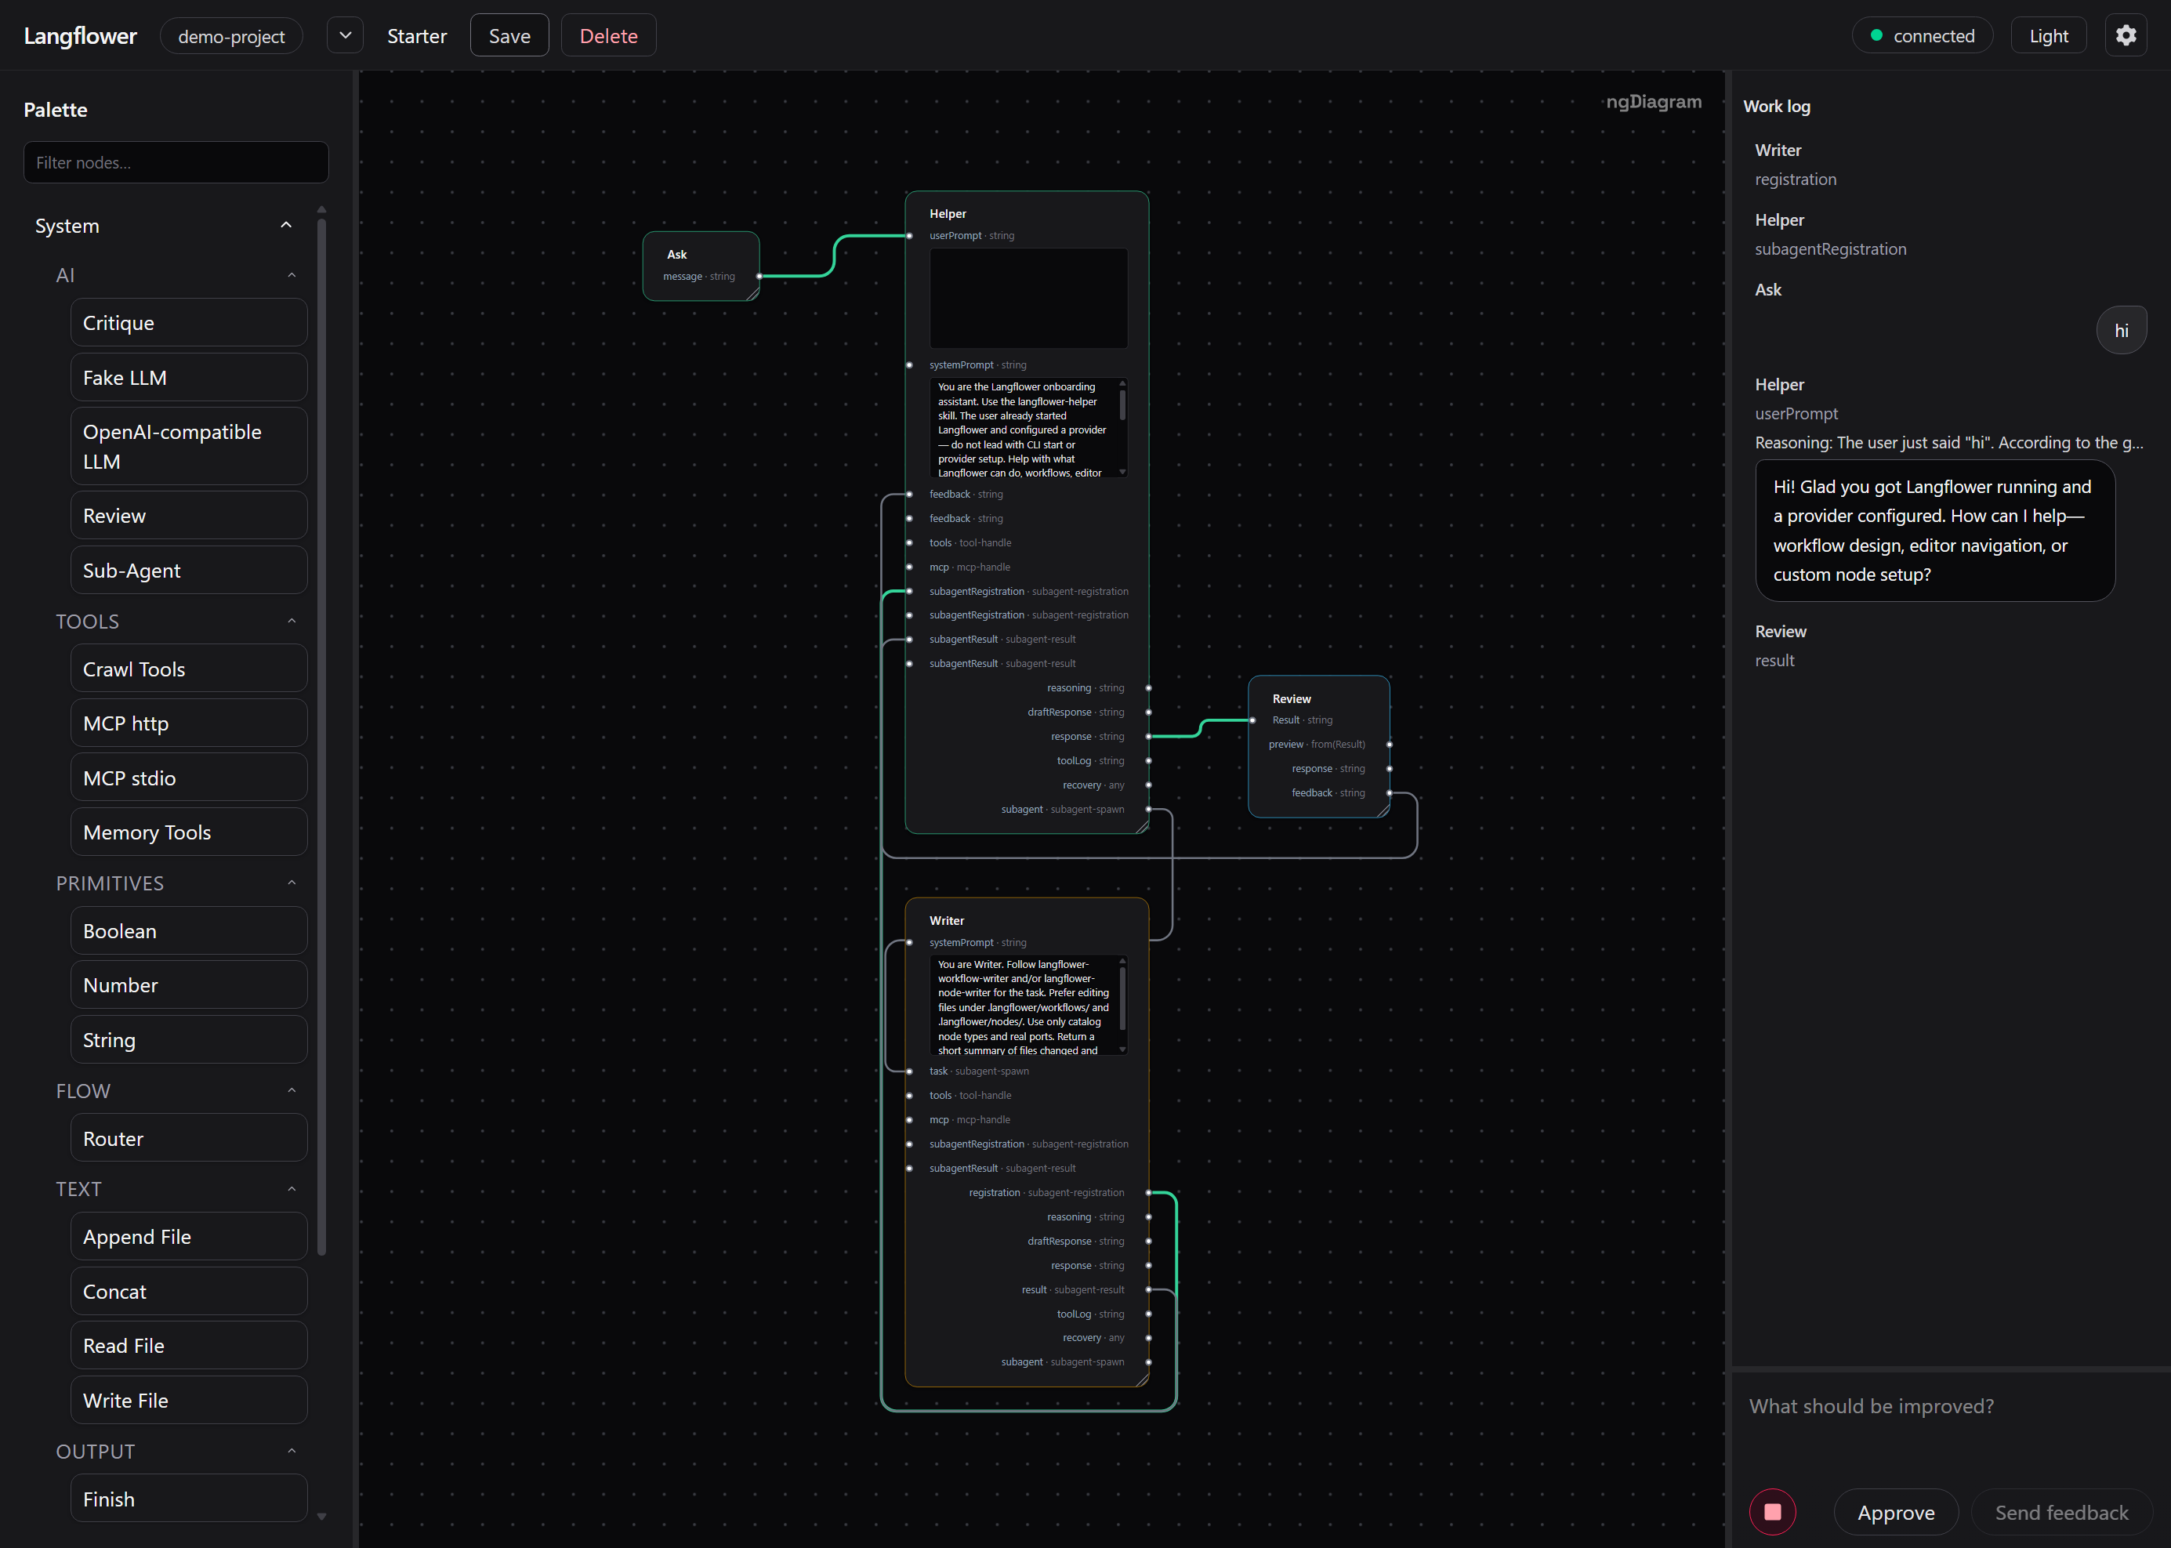Click Review's feedback output port
This screenshot has width=2171, height=1548.
coord(1390,793)
